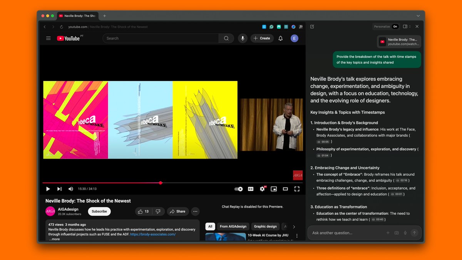
Task: Close the assistant side panel
Action: pos(417,27)
